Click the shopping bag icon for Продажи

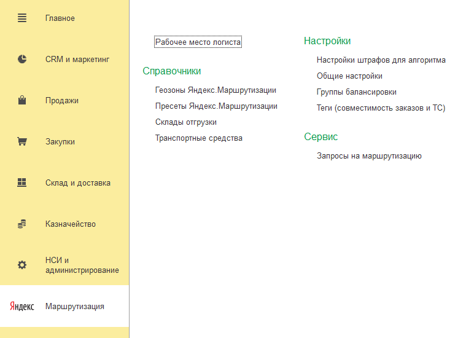coord(22,100)
